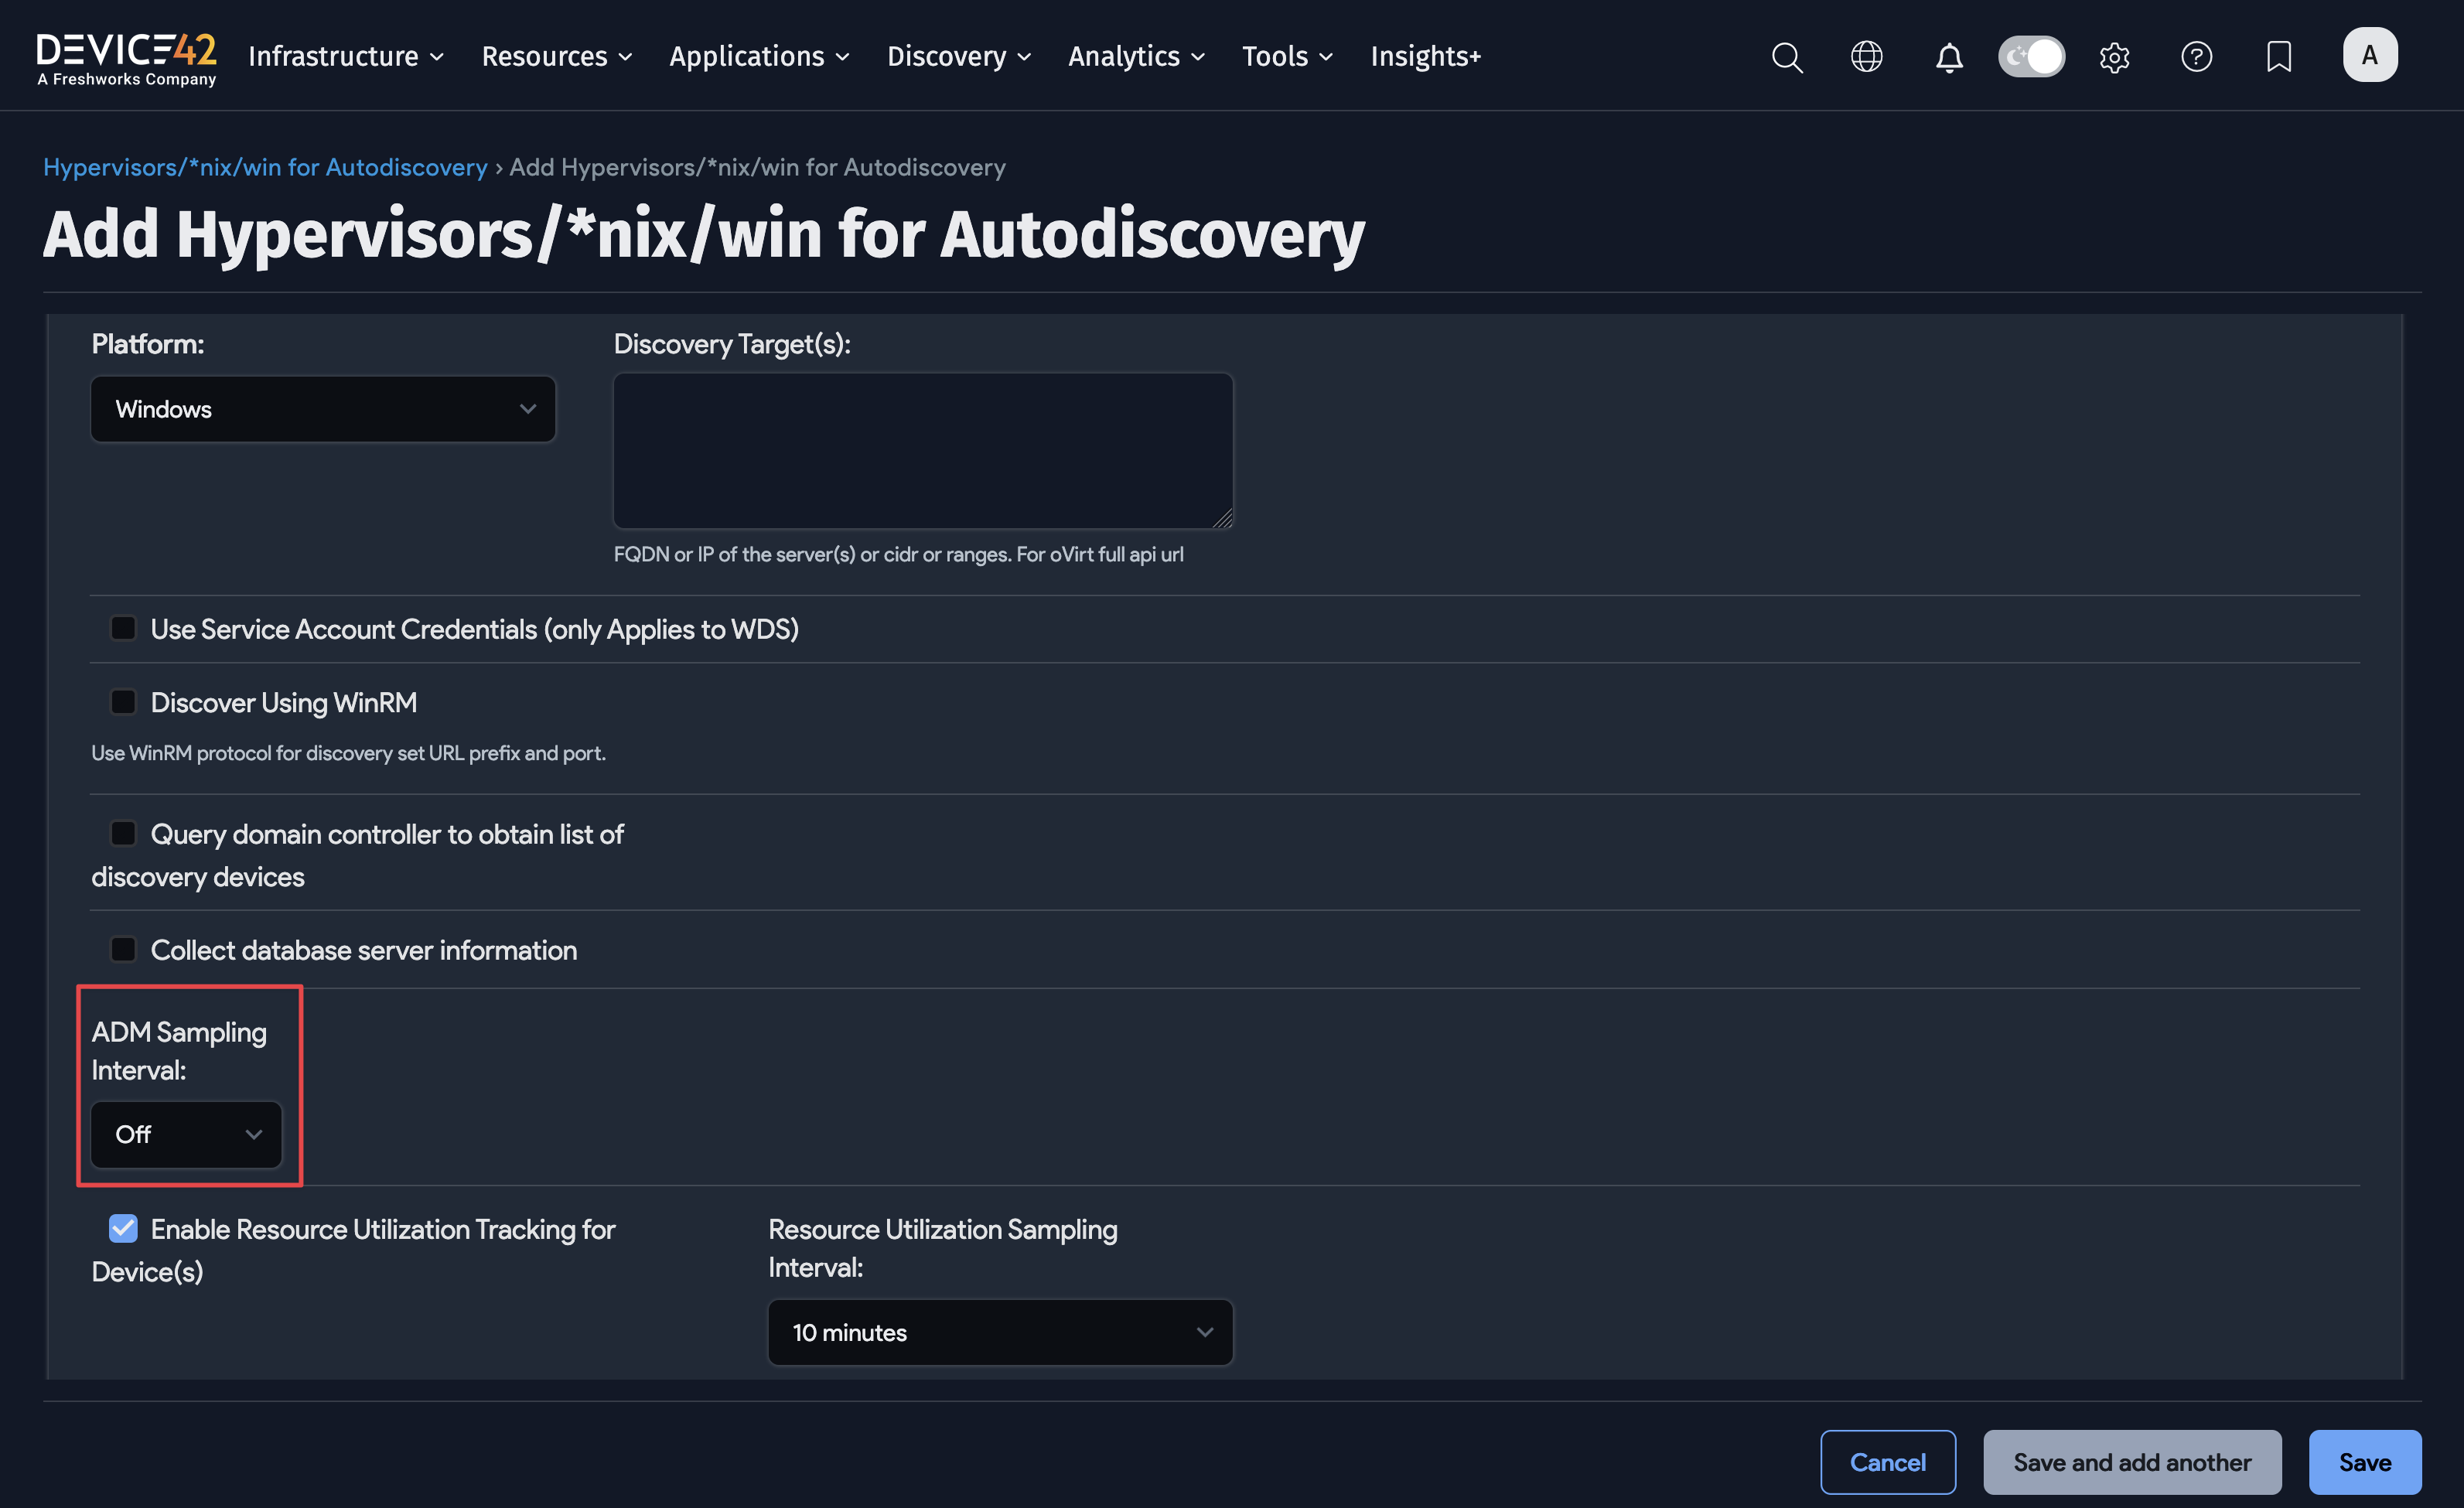The height and width of the screenshot is (1508, 2464).
Task: Open the settings gear icon
Action: [2114, 57]
